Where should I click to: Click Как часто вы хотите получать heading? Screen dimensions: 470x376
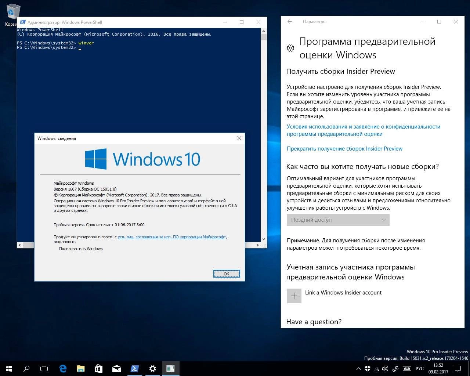click(x=362, y=167)
